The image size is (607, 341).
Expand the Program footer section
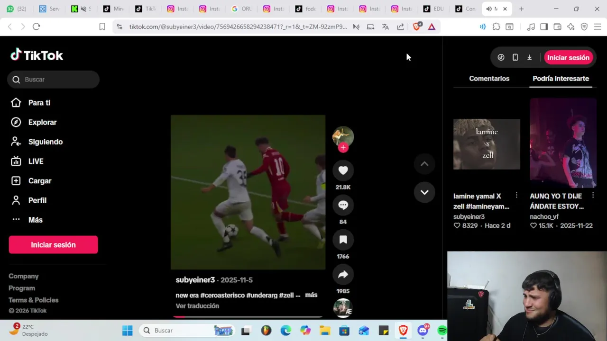(x=22, y=288)
